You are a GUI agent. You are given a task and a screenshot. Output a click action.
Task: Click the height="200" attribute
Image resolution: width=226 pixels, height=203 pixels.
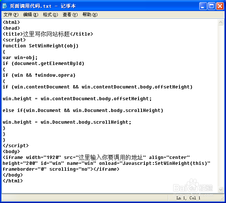[20, 163]
